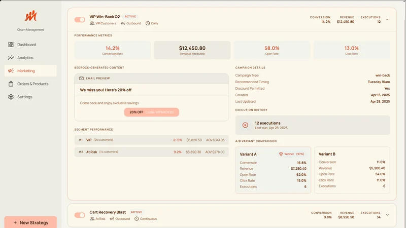The image size is (406, 228).
Task: Click the Daily clock icon
Action: point(148,23)
